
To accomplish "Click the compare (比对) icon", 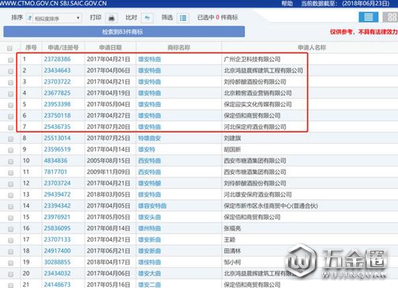I will (x=147, y=18).
